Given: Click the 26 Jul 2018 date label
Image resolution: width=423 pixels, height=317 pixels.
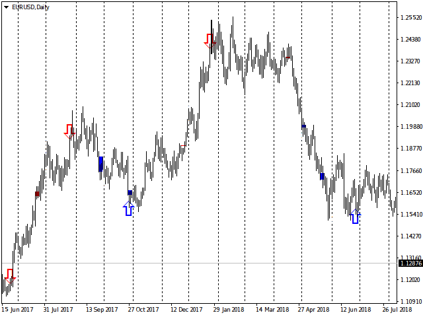Looking at the screenshot, I should 397,310.
